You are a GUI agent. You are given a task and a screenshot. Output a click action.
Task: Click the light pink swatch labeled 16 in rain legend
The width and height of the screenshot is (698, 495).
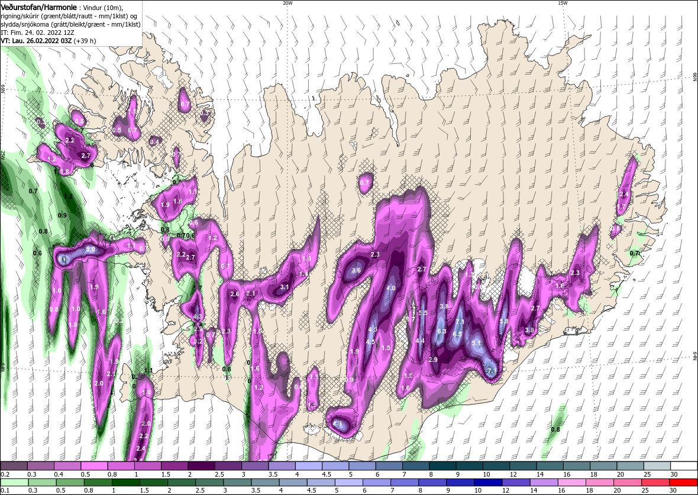[x=572, y=483]
